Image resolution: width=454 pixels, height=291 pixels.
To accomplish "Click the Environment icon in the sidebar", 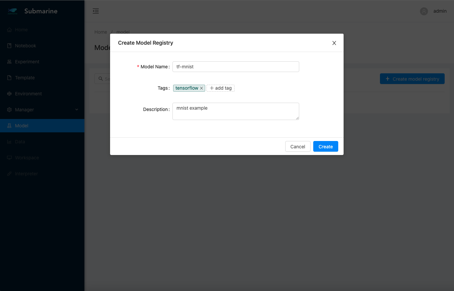I will (9, 94).
